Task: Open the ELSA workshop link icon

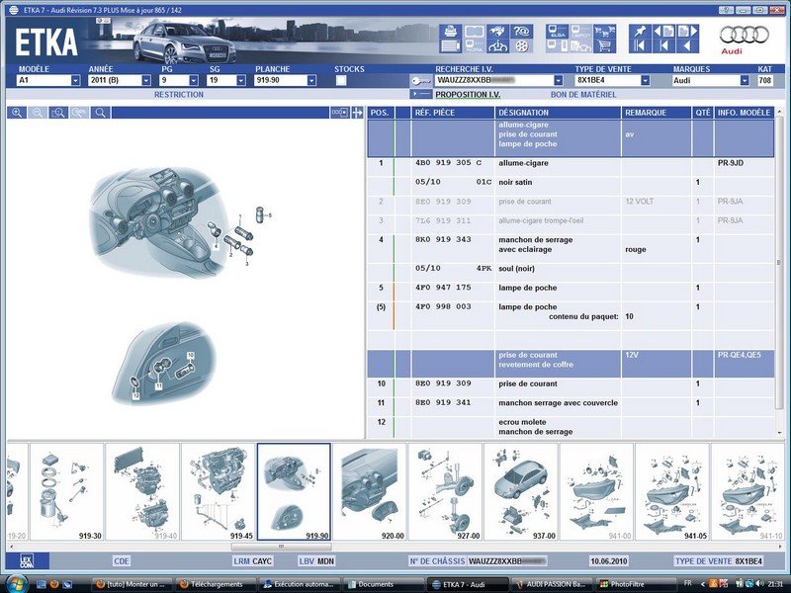Action: [558, 32]
